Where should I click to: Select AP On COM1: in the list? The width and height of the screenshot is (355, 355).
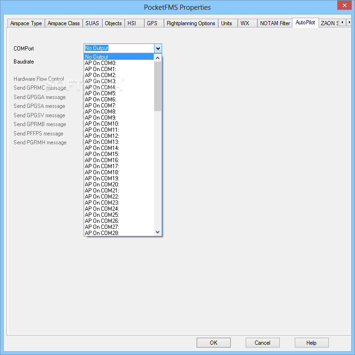[x=119, y=69]
